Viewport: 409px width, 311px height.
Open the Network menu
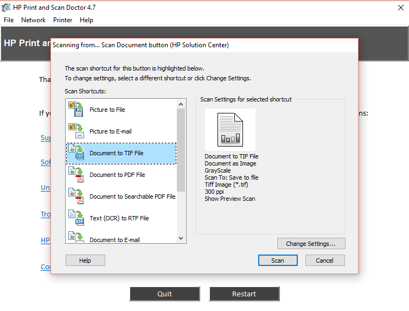tap(34, 20)
